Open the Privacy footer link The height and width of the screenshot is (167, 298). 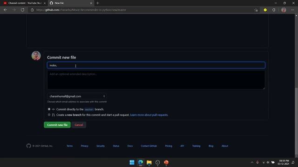(x=84, y=146)
